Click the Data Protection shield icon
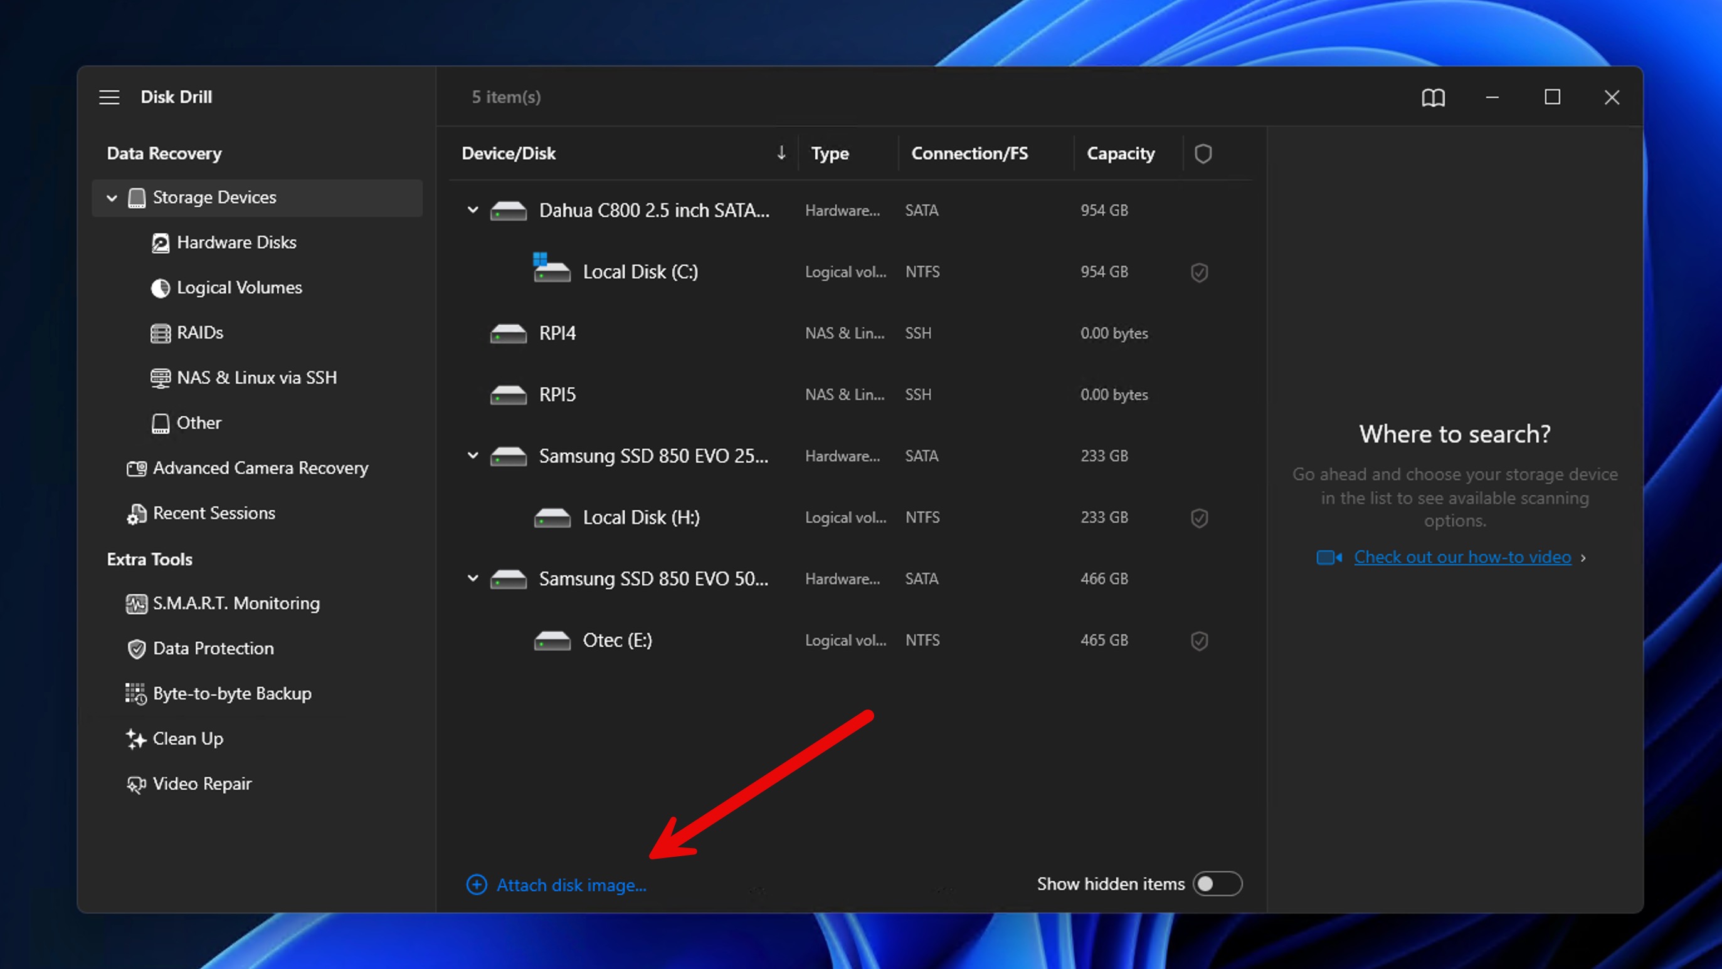 coord(136,649)
